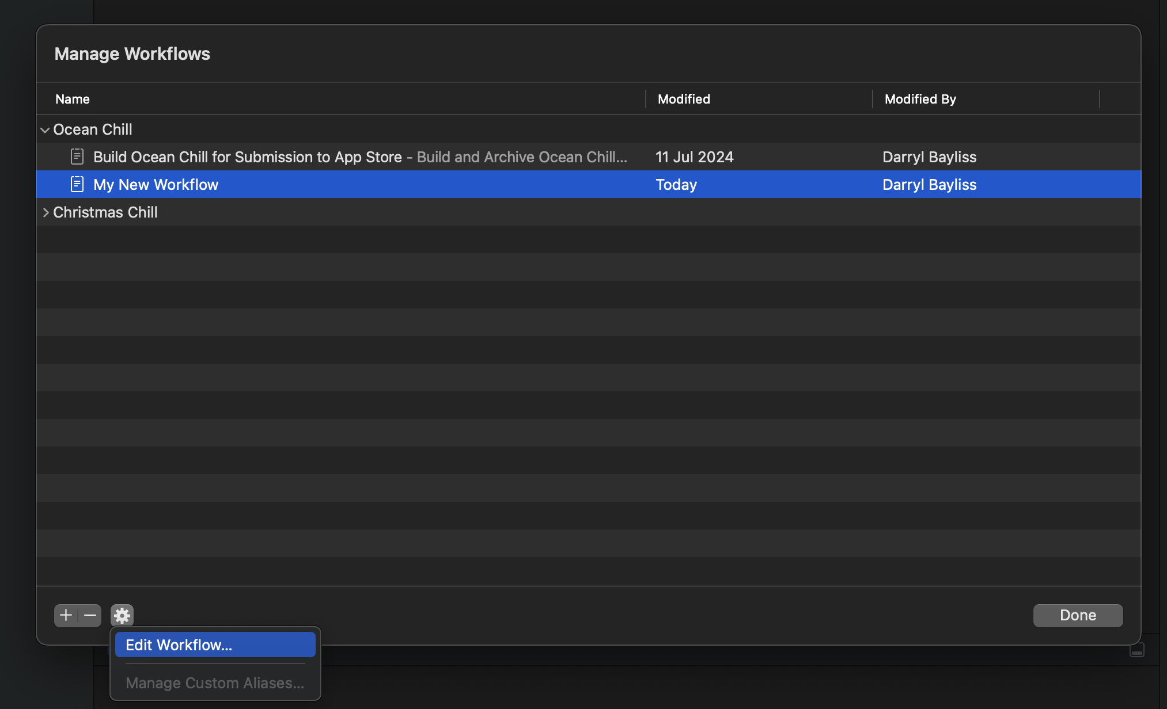Click the Today modified cell

[676, 184]
